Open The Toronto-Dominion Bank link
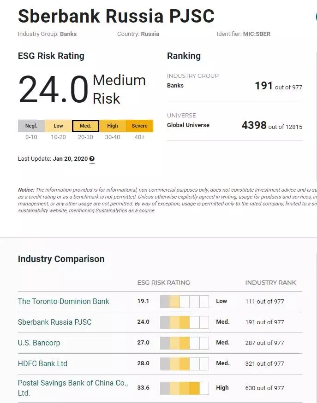 tap(63, 301)
